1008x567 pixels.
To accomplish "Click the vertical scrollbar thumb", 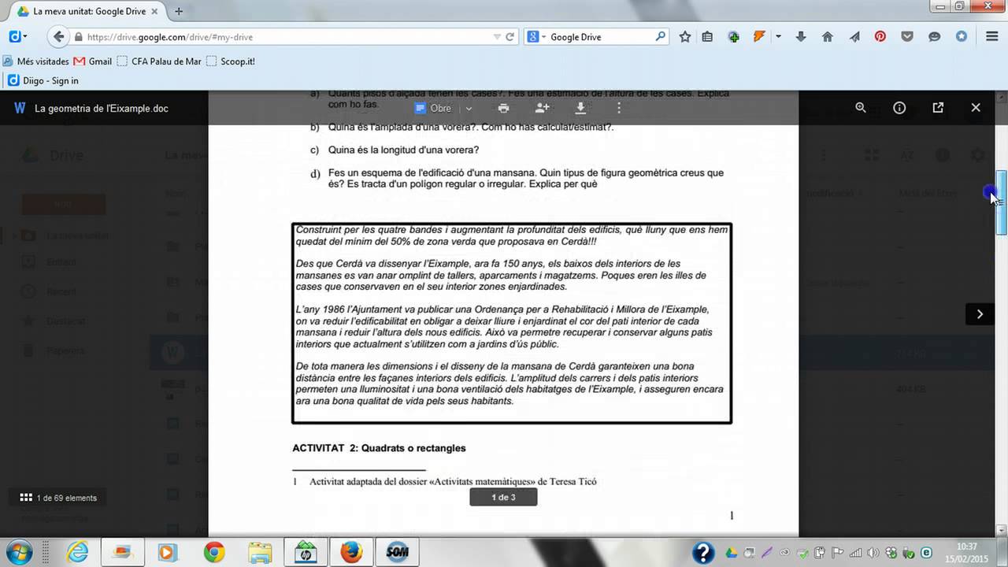I will 1002,202.
